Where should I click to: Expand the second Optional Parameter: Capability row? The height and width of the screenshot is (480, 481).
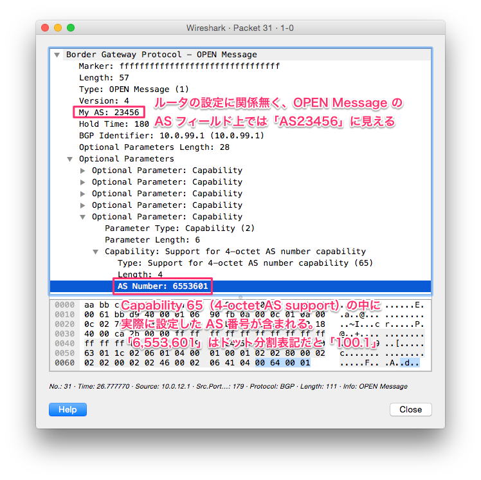point(82,182)
